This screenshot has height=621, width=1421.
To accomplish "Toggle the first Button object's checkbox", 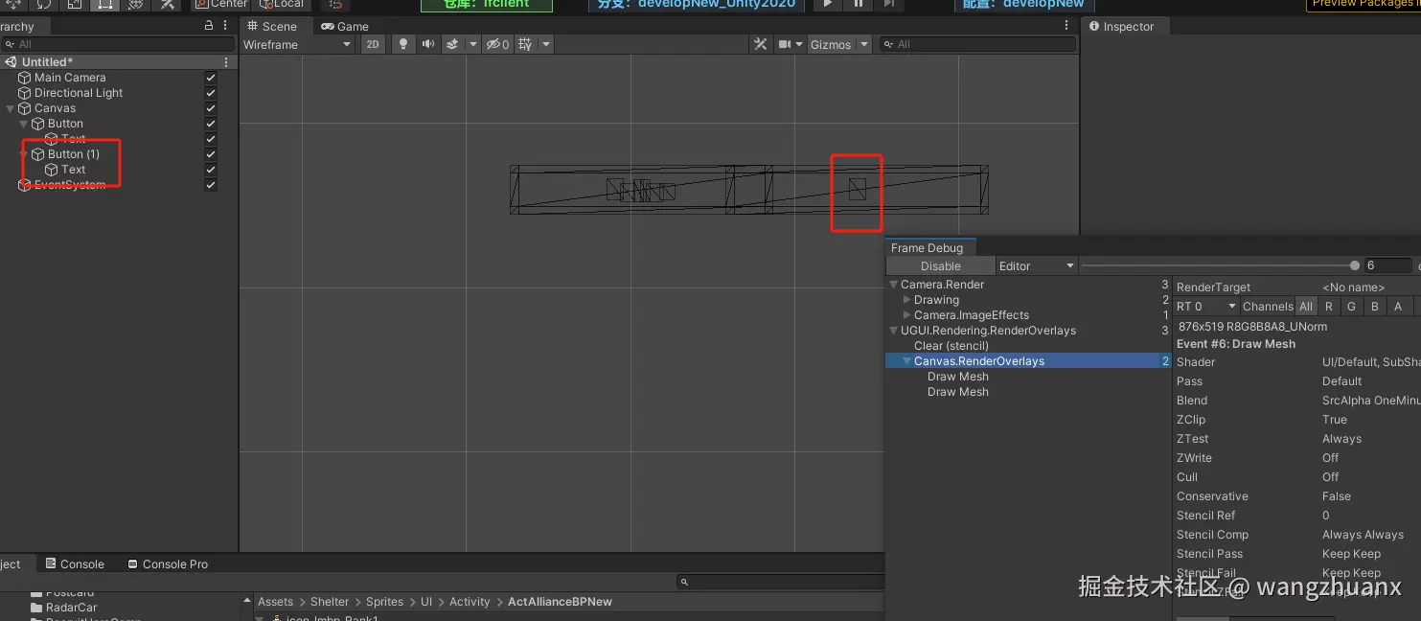I will [211, 124].
